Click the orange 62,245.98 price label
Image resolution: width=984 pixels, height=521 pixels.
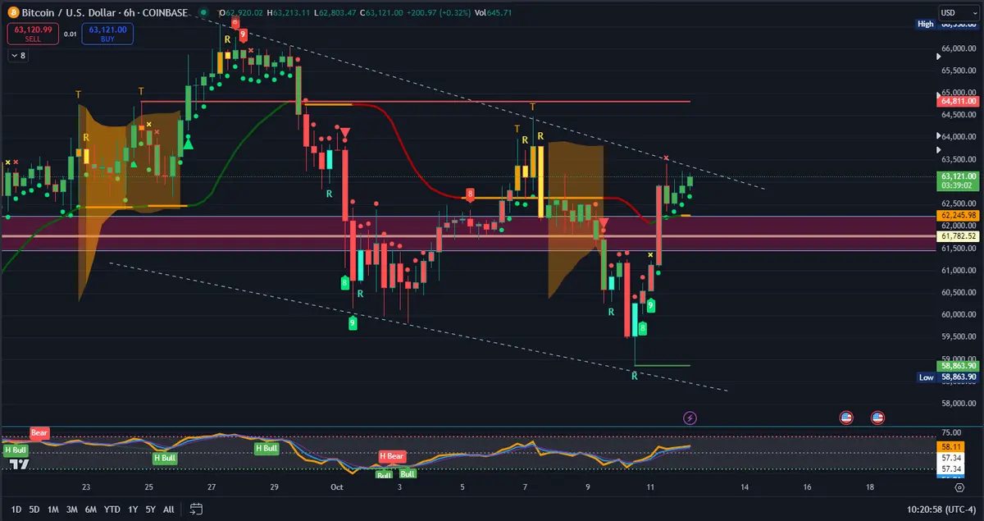[x=956, y=216]
